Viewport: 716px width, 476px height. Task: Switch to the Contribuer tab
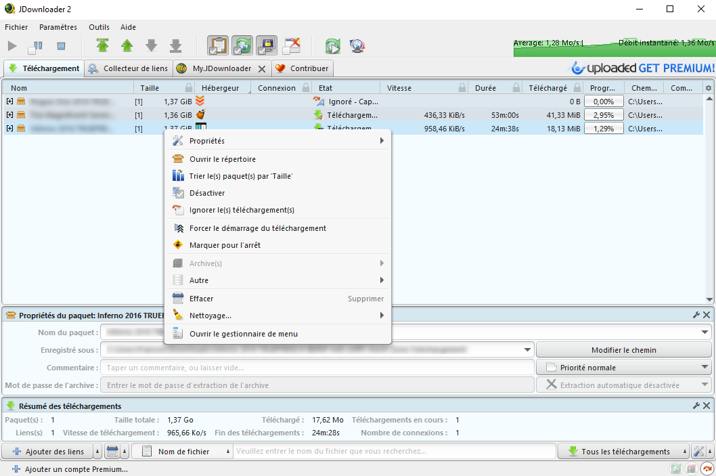pyautogui.click(x=303, y=68)
